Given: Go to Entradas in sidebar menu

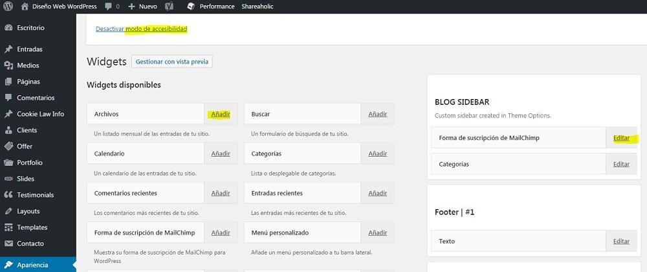Looking at the screenshot, I should [x=30, y=49].
